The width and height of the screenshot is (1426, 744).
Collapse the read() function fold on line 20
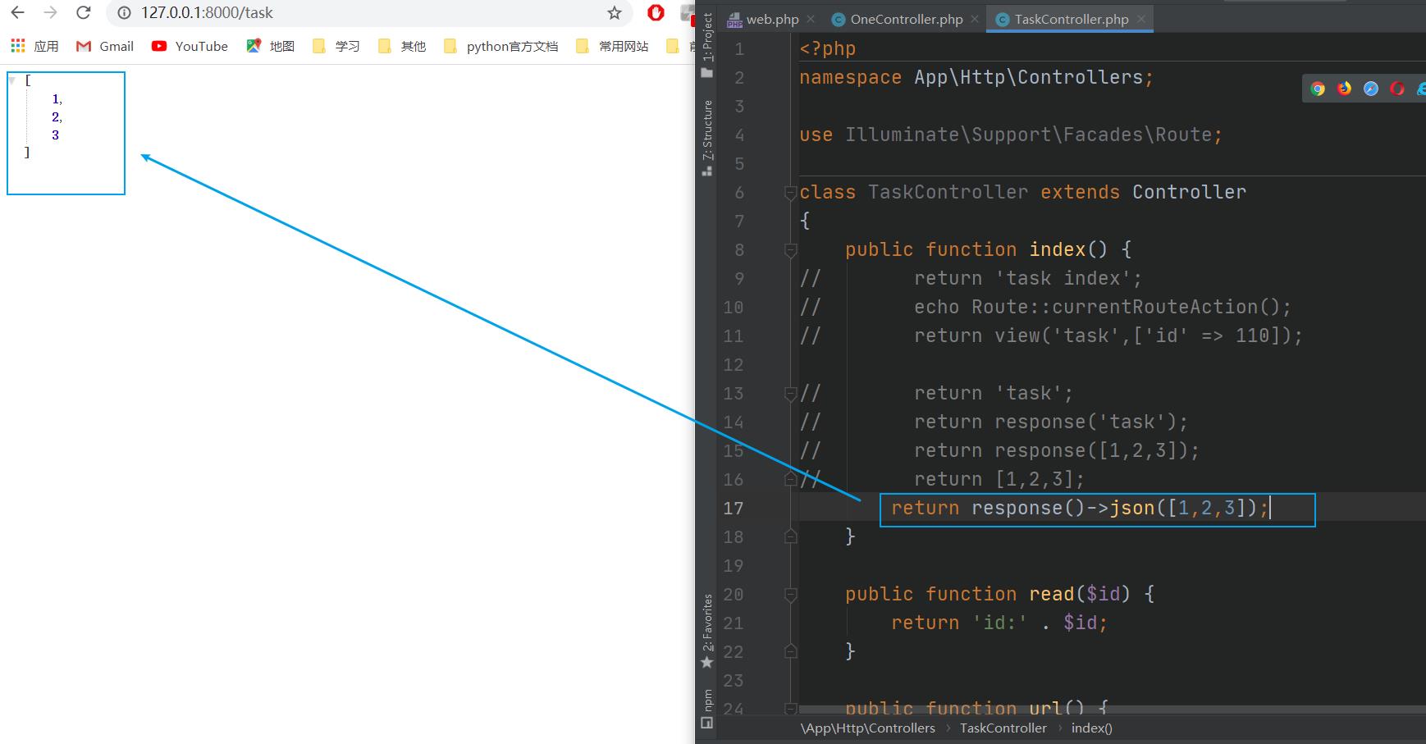(x=791, y=595)
